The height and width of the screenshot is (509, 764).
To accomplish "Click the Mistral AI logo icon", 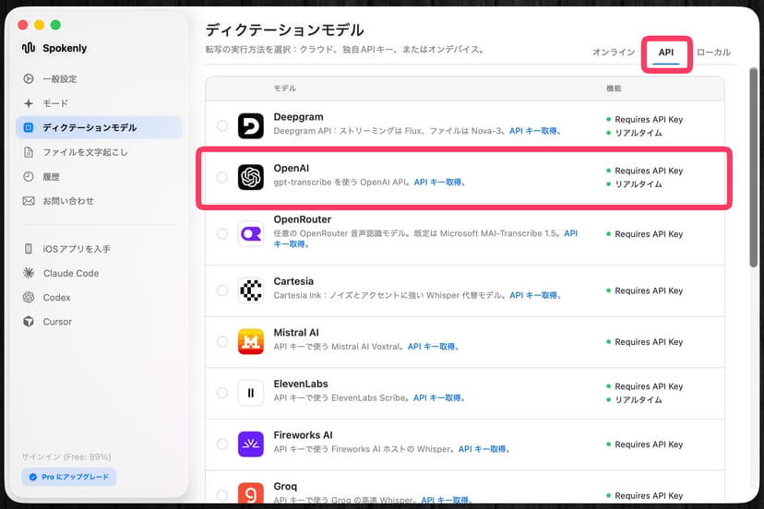I will (x=251, y=341).
